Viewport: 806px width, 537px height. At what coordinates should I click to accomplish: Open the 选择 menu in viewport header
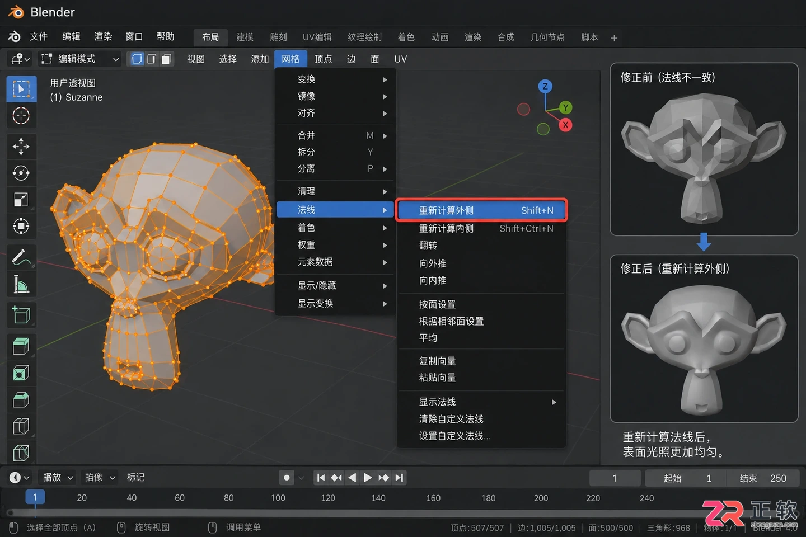(228, 59)
